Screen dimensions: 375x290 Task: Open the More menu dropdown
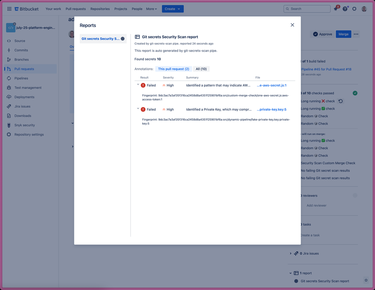pyautogui.click(x=151, y=9)
